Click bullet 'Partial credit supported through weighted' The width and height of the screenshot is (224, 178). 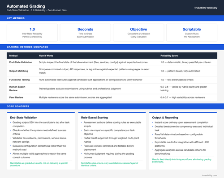[x=111, y=140]
